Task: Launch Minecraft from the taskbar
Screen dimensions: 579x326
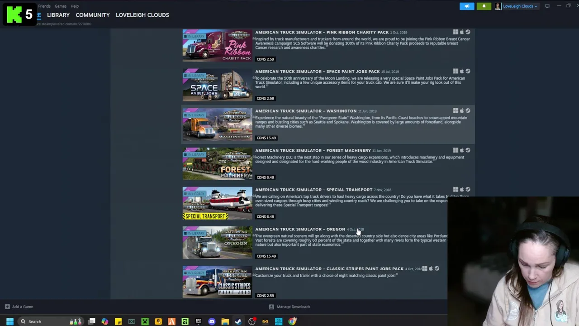Action: click(x=145, y=321)
